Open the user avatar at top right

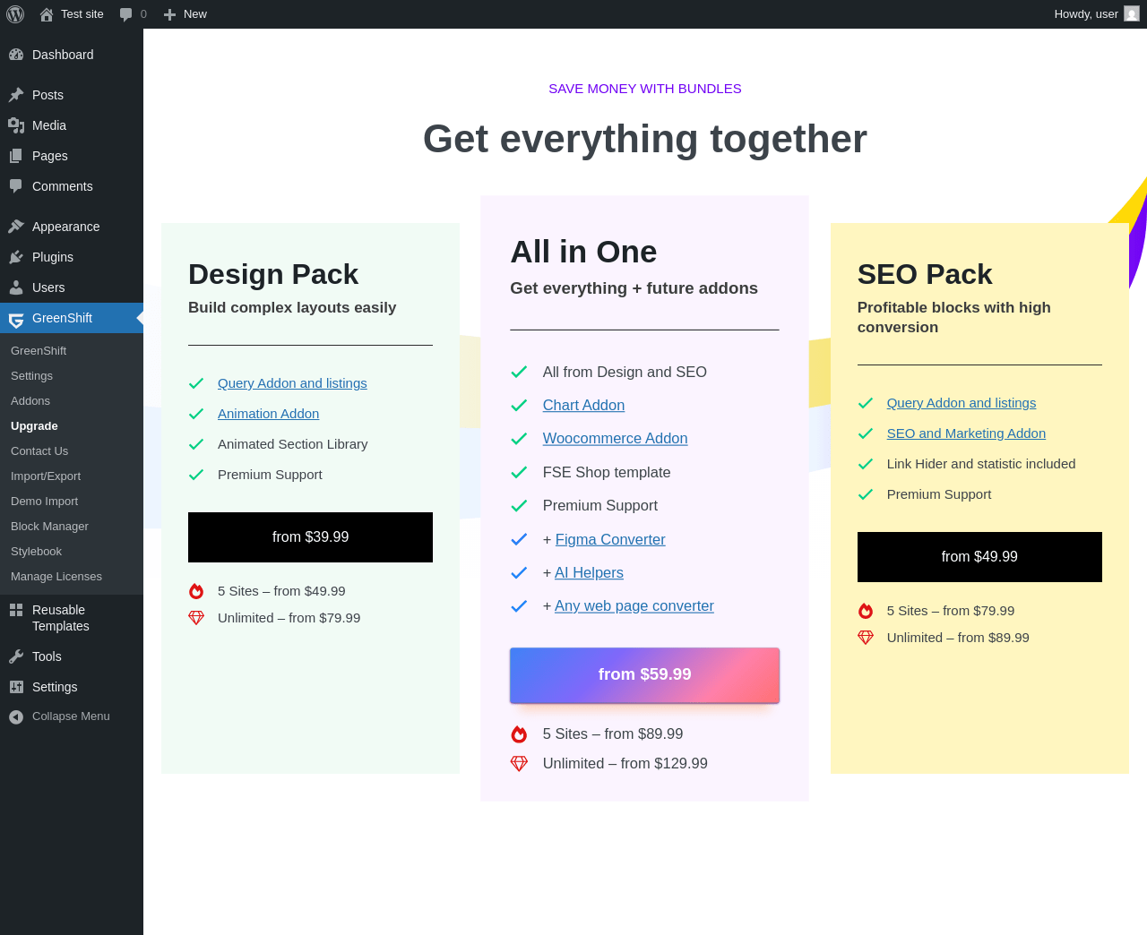coord(1132,14)
